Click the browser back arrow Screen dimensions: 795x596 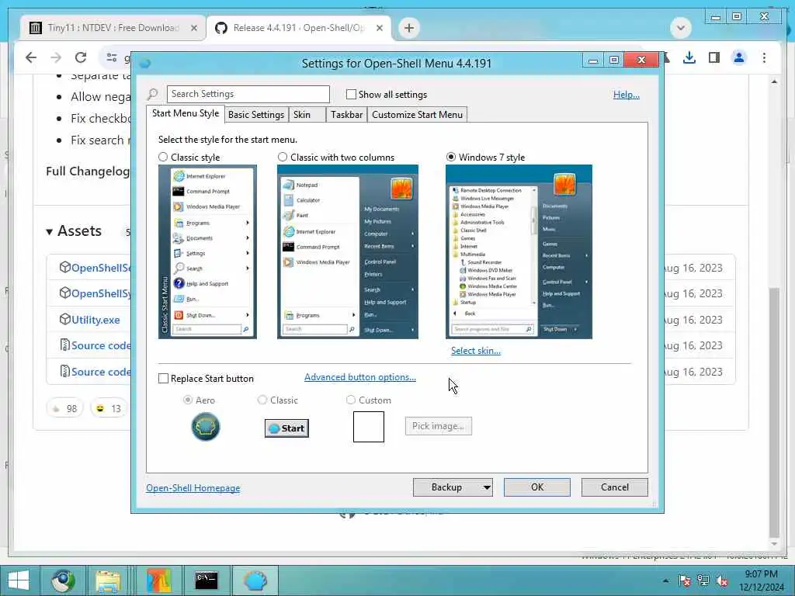pyautogui.click(x=31, y=57)
